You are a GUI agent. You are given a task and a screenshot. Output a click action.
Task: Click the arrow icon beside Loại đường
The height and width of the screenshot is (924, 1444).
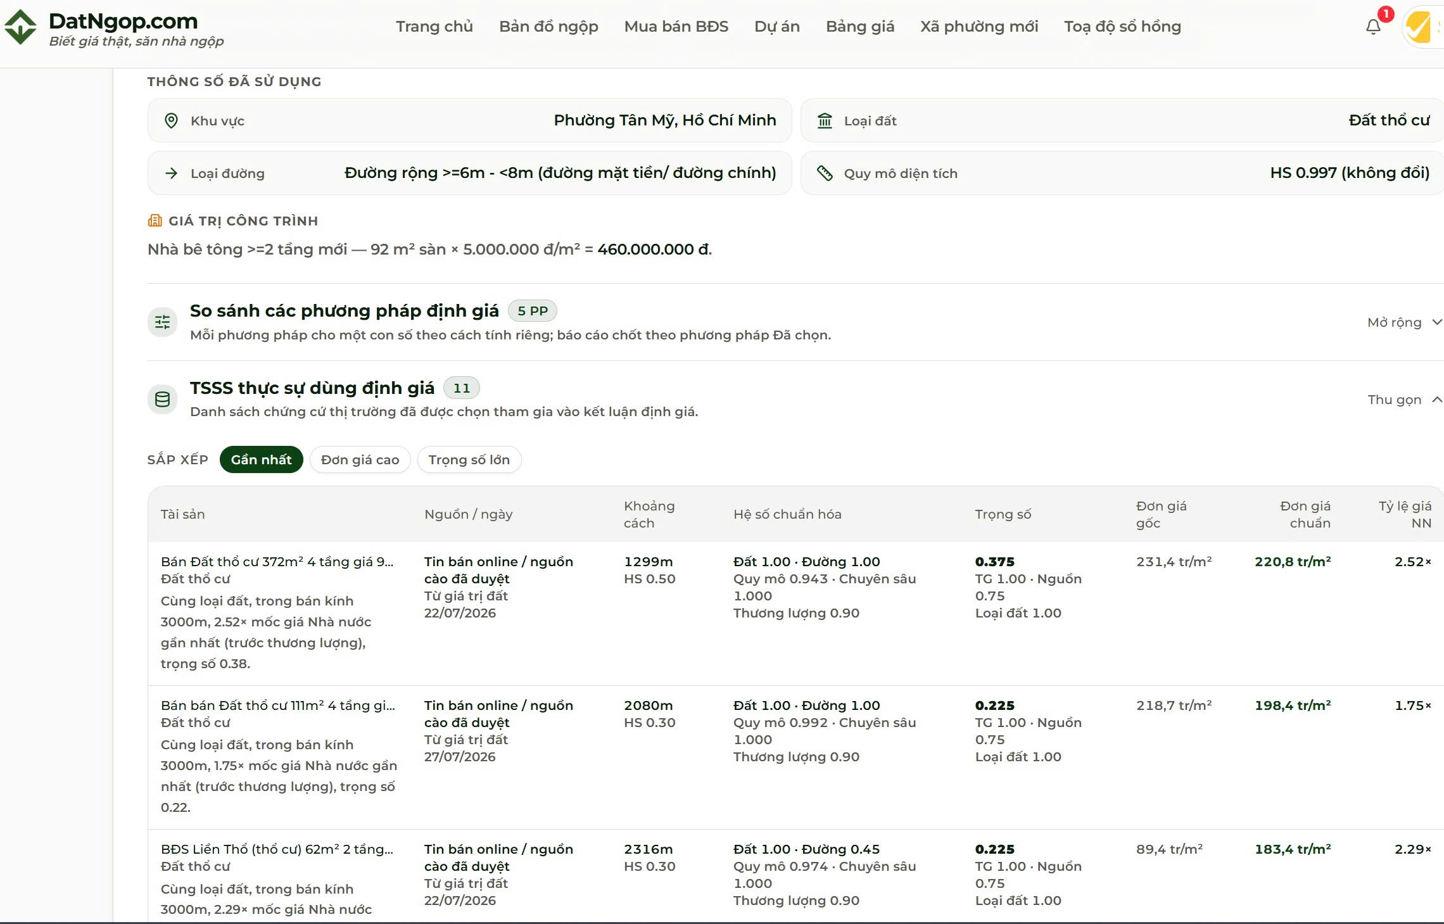[171, 173]
